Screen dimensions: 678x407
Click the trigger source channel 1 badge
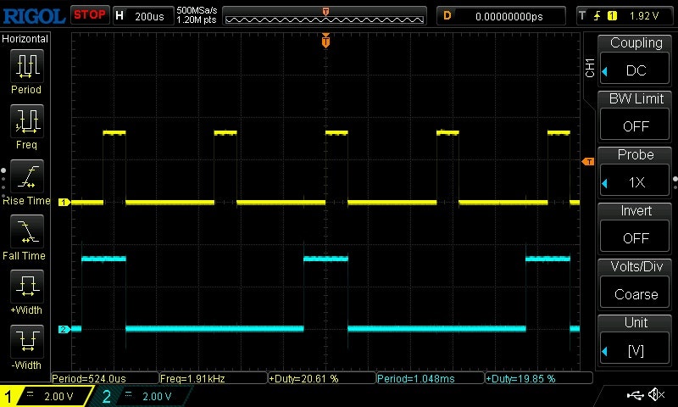[612, 16]
